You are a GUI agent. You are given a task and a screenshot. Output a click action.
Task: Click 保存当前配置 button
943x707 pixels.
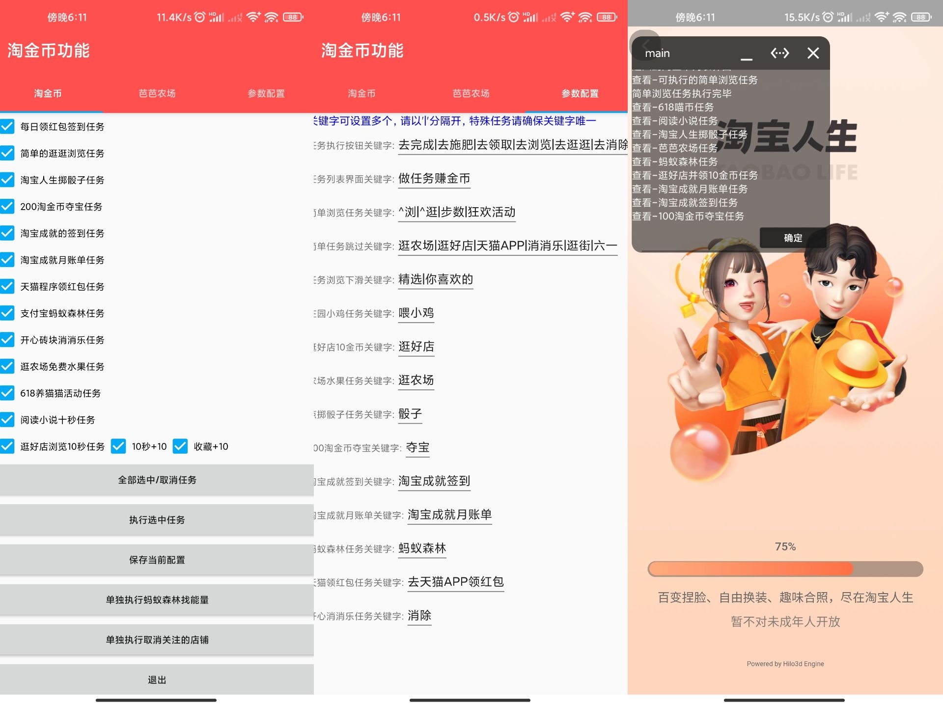click(x=157, y=560)
